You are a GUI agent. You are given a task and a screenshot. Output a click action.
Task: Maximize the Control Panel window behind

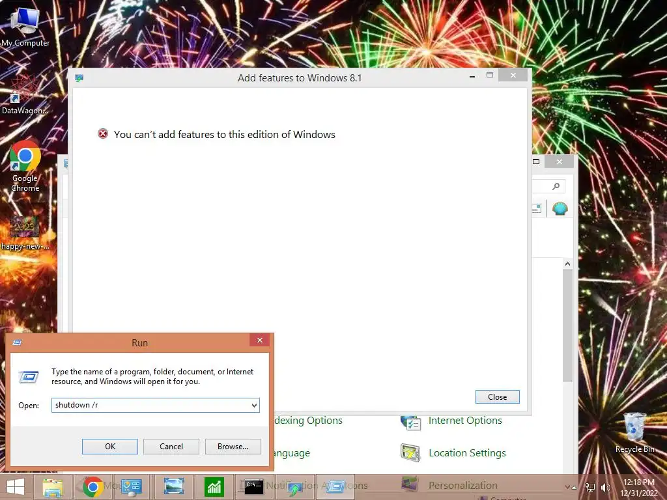coord(536,161)
